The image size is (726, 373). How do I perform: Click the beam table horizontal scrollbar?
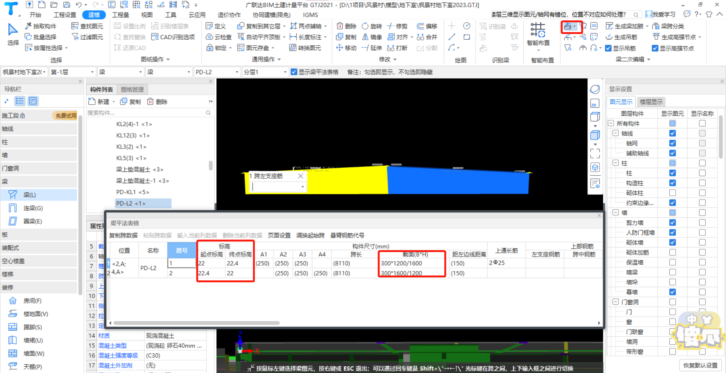pyautogui.click(x=196, y=323)
